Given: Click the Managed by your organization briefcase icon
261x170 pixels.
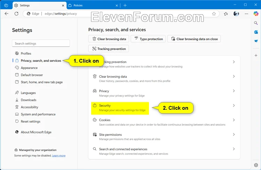Looking at the screenshot, I should tap(16, 150).
